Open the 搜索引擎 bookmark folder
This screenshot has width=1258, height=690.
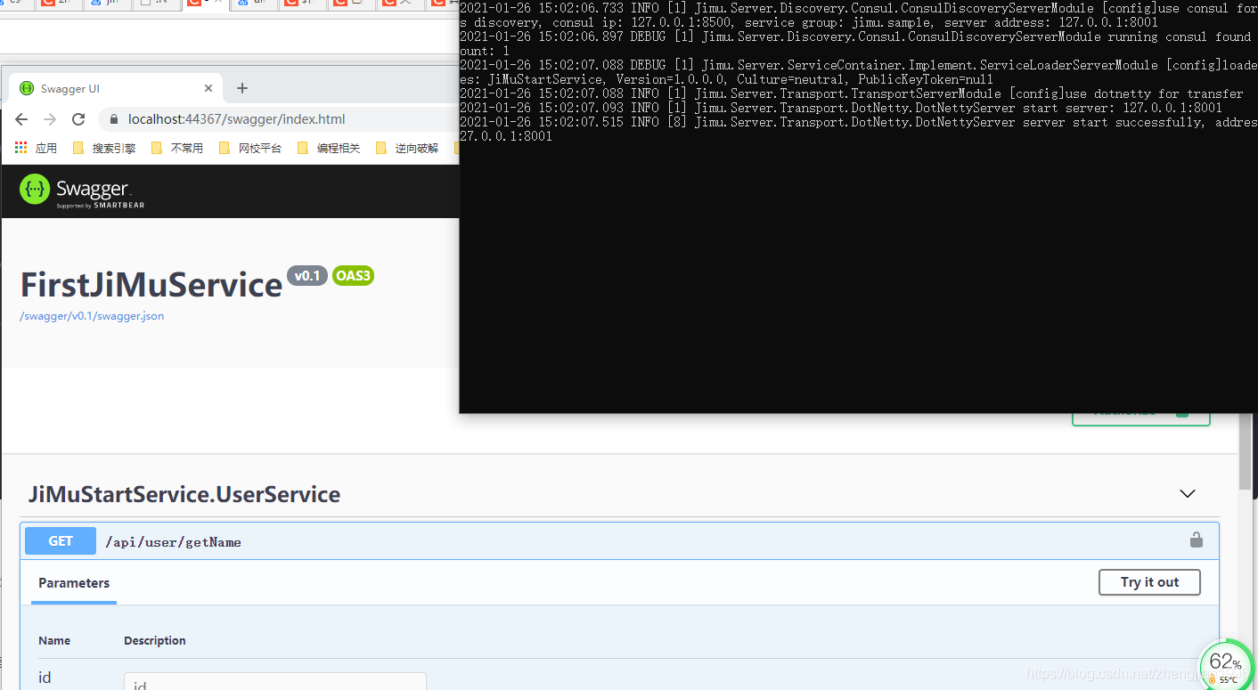(104, 149)
